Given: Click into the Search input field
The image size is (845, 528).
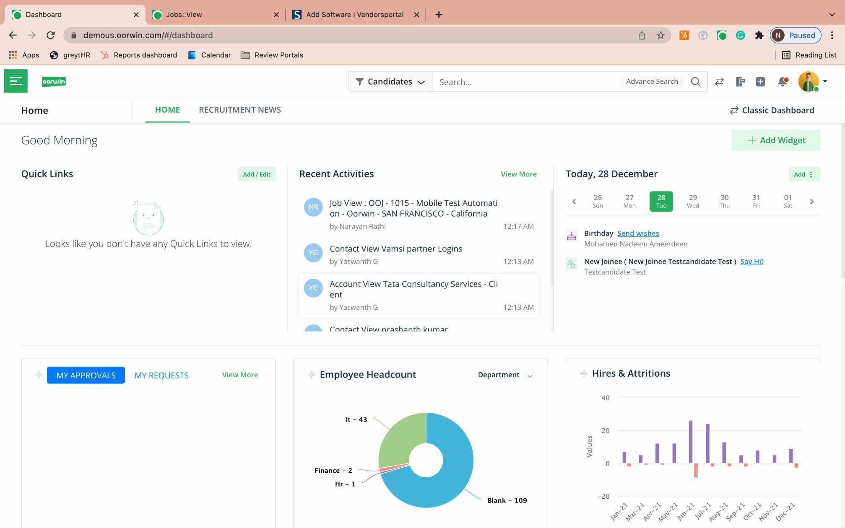Looking at the screenshot, I should [x=526, y=82].
